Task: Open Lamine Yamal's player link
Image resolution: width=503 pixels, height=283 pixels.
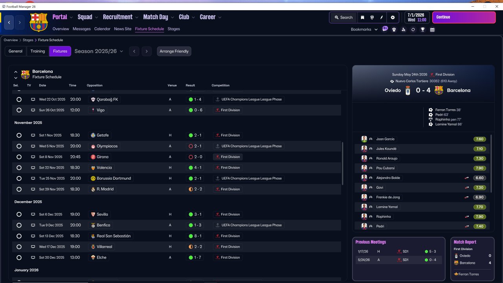Action: (387, 207)
